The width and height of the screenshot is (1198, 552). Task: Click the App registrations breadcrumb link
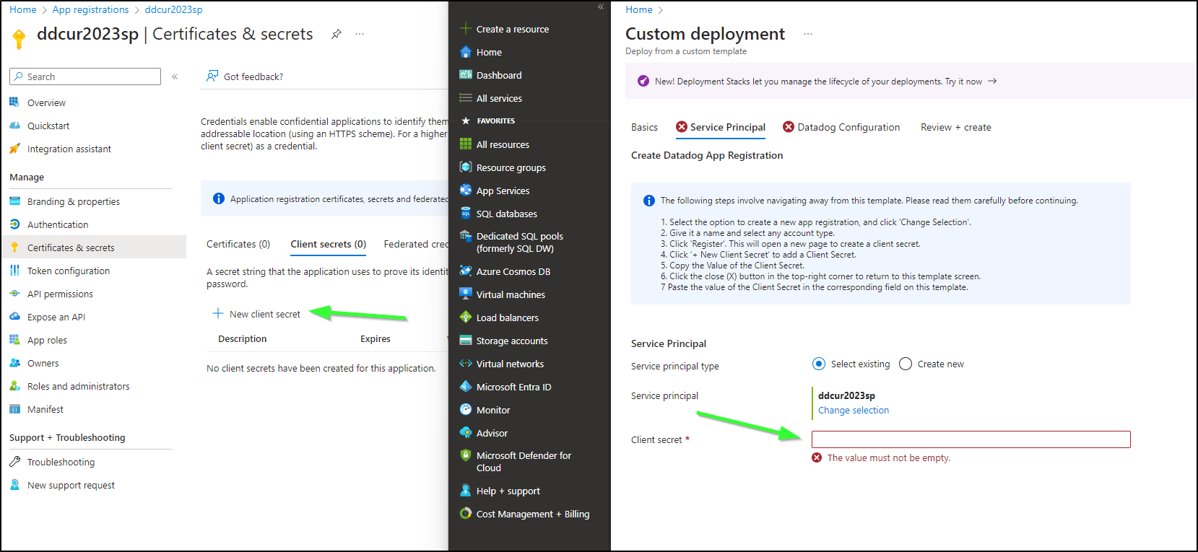90,9
